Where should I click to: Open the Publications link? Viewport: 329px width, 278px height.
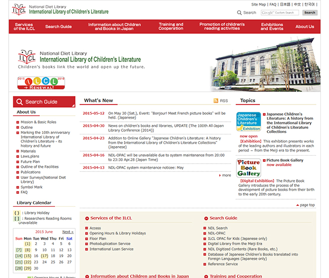tap(30, 172)
